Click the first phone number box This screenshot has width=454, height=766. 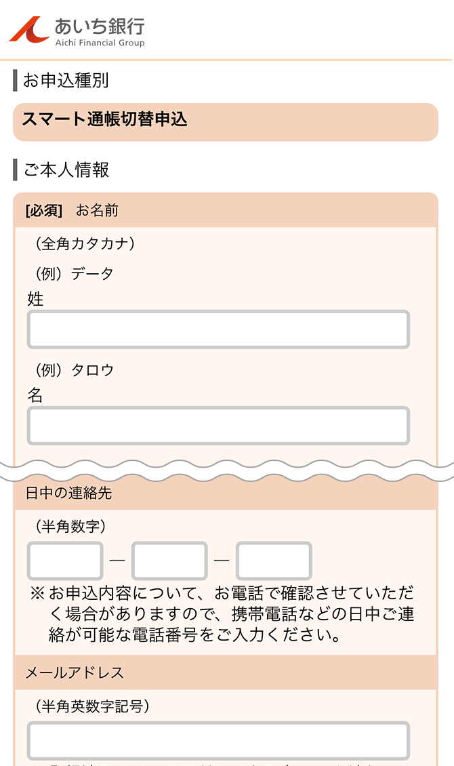[65, 561]
